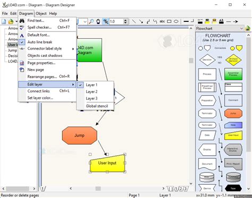Select Layer 2 in submenu
Image resolution: width=252 pixels, height=198 pixels.
(x=95, y=92)
